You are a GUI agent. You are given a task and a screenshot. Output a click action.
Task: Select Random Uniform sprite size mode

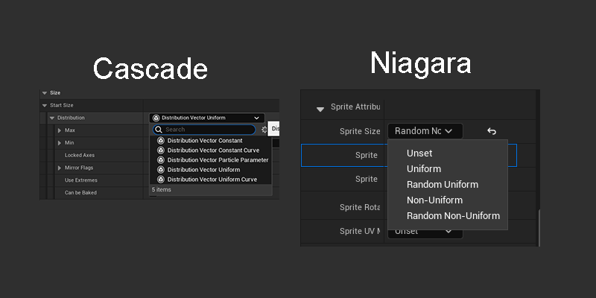443,184
